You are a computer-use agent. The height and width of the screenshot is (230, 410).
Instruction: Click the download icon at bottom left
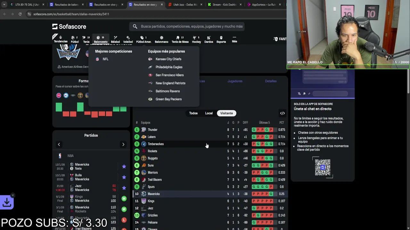pyautogui.click(x=7, y=202)
